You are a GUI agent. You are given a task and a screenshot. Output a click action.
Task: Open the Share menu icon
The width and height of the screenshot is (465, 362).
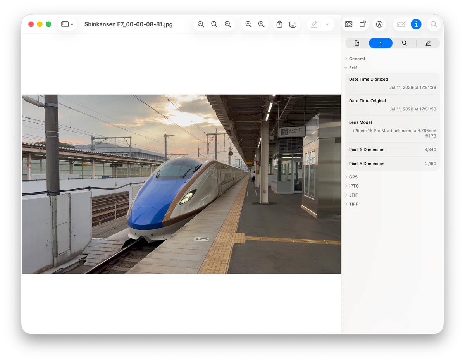point(279,24)
